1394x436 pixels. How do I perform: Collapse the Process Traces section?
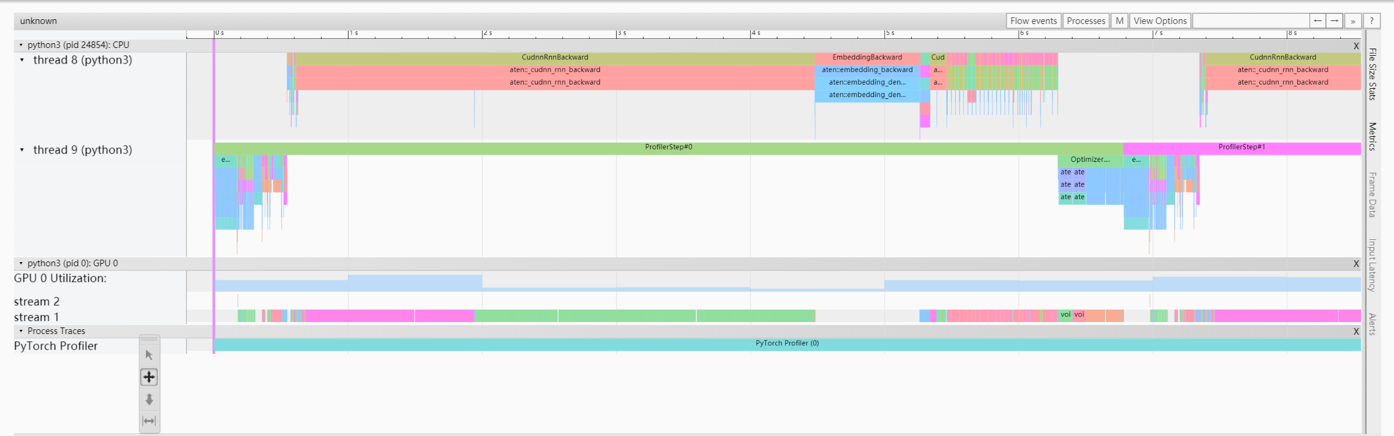21,331
